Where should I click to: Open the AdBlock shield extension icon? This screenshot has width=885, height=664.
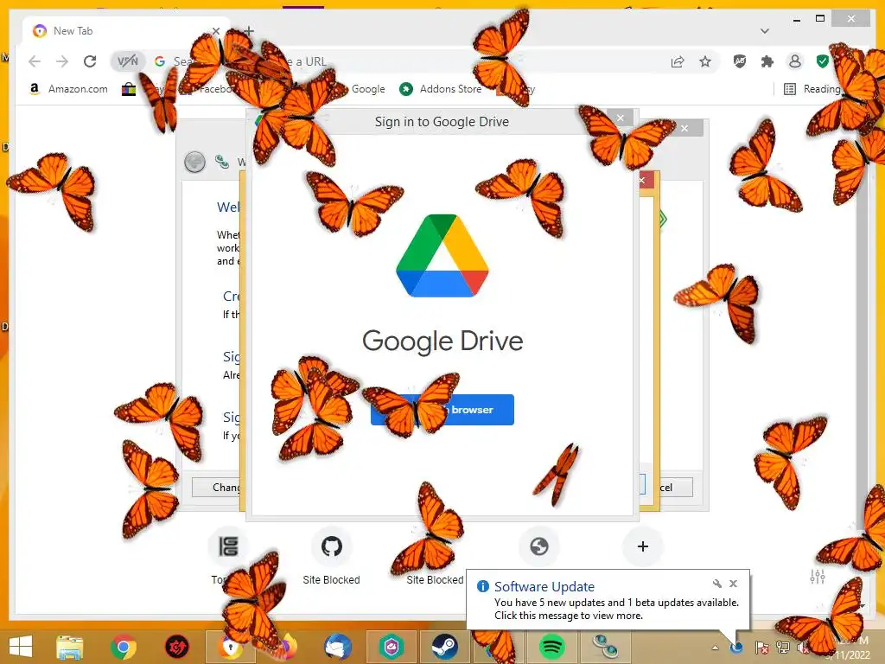[x=740, y=61]
